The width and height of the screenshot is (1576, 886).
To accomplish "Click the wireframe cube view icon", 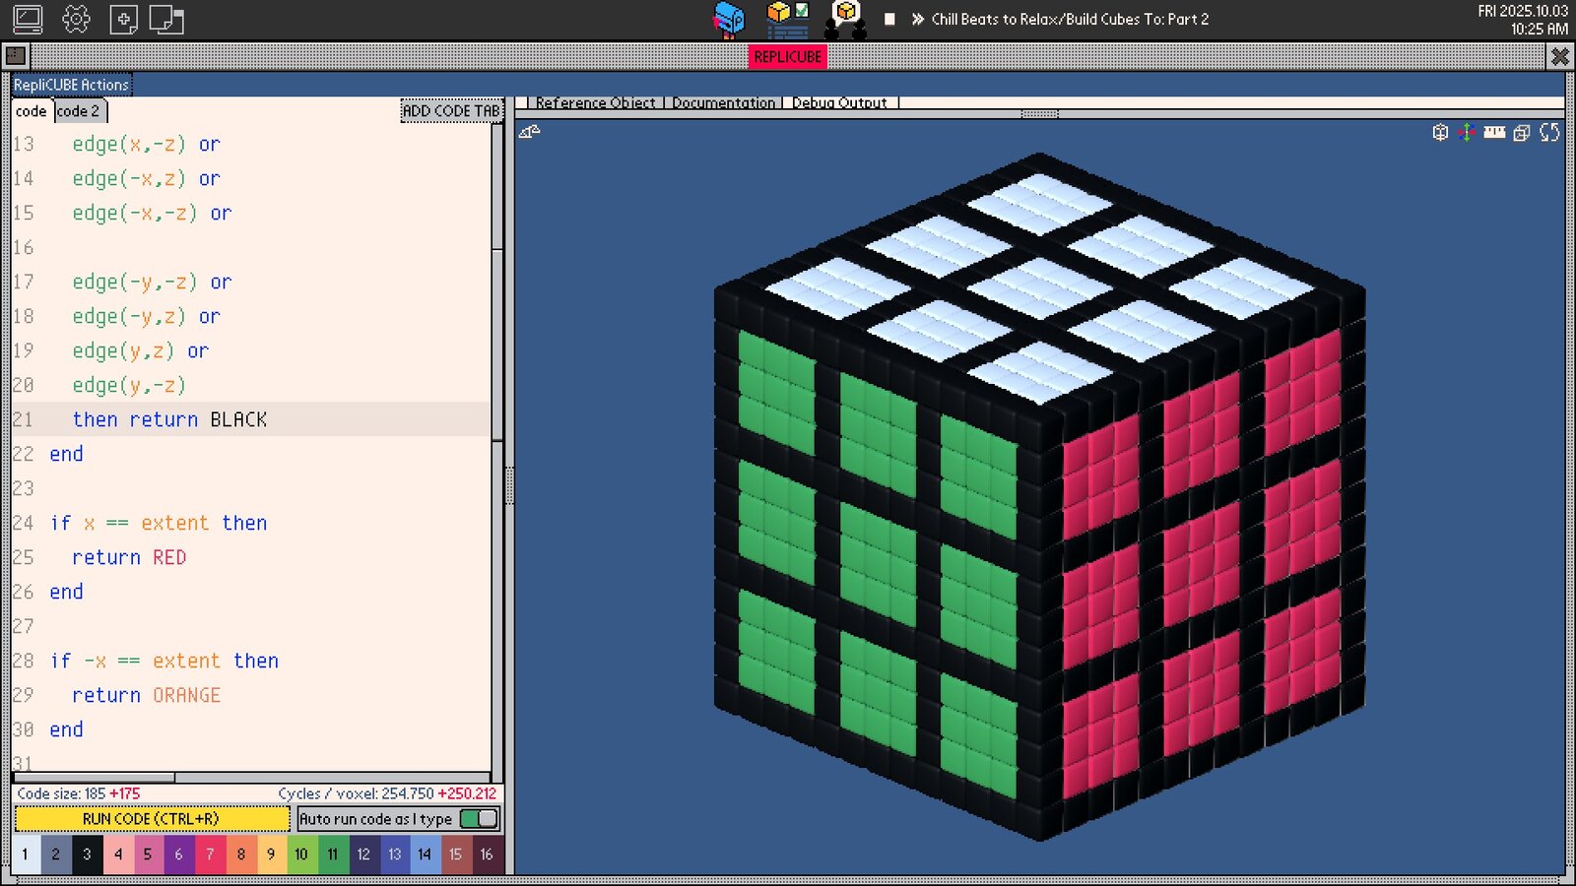I will (1440, 132).
